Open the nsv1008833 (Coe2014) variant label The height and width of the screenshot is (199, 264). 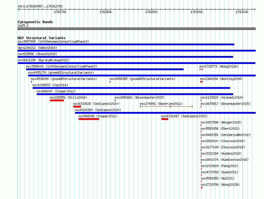[50, 85]
